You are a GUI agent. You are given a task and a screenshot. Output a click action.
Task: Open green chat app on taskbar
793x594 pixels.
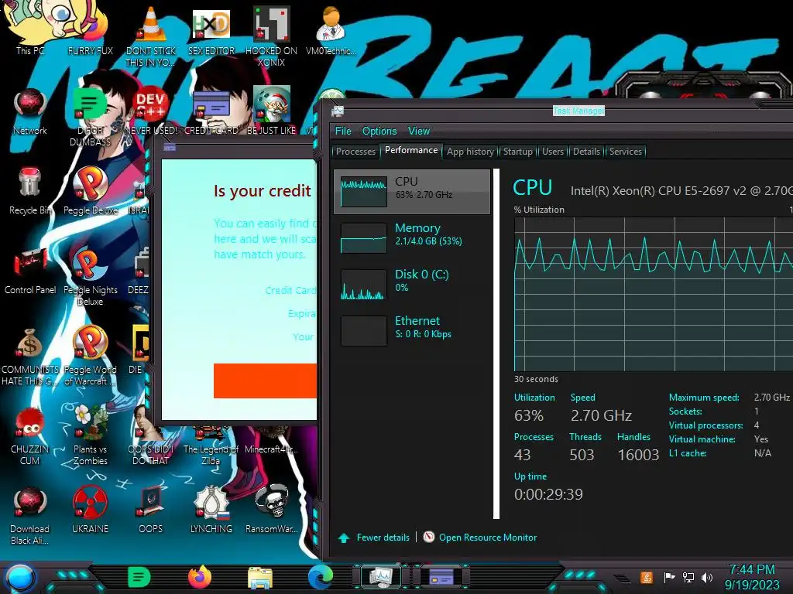tap(139, 578)
